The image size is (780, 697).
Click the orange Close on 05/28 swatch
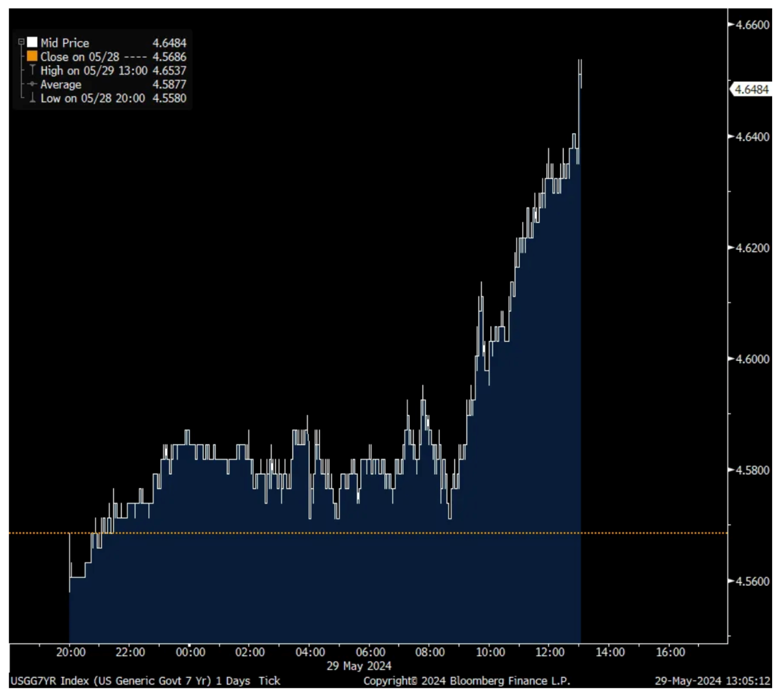[32, 57]
